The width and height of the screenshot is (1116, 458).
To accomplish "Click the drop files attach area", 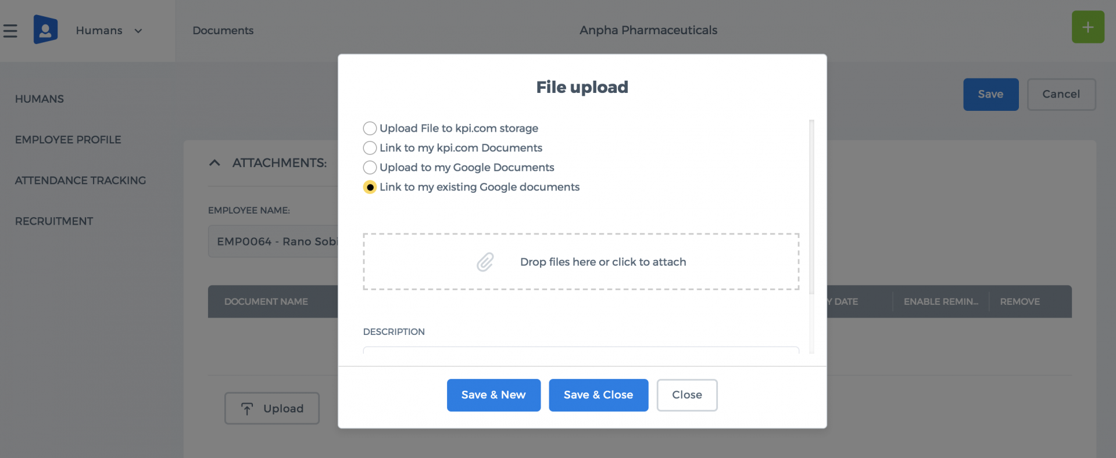I will pos(581,262).
